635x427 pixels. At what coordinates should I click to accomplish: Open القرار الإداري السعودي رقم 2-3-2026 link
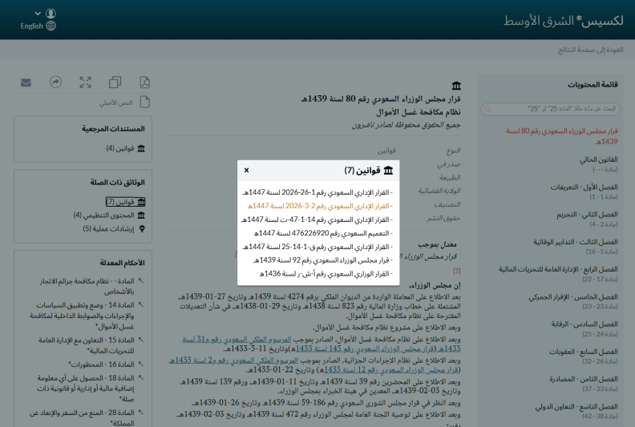pyautogui.click(x=320, y=206)
